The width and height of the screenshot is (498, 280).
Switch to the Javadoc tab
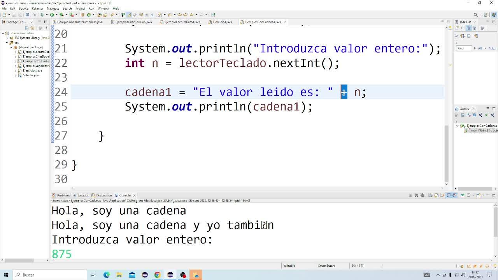[81, 195]
